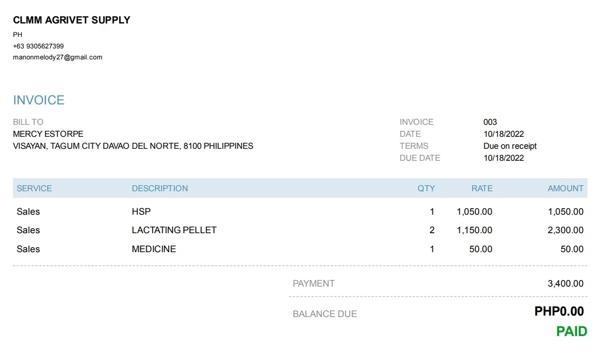This screenshot has height=364, width=601.
Task: Click the Due on receipt terms value
Action: click(x=510, y=146)
